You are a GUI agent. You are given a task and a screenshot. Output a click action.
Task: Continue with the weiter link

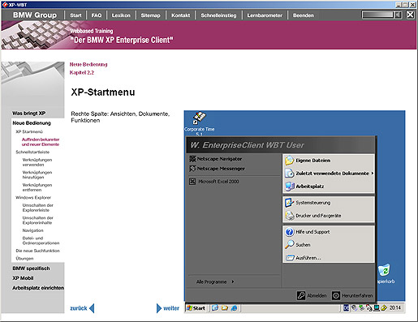[168, 308]
